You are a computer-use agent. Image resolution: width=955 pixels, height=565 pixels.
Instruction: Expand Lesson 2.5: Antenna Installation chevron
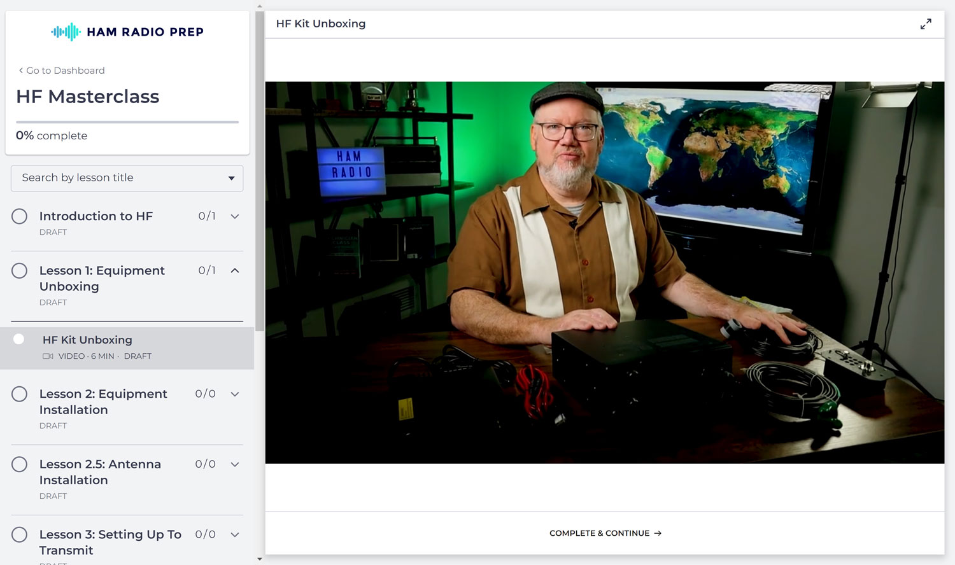[235, 464]
